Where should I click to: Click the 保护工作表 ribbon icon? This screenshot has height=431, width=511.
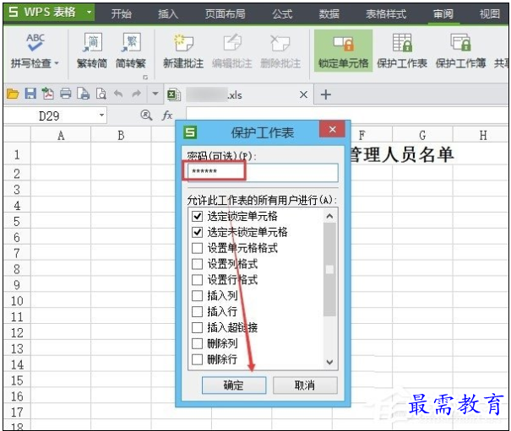[401, 43]
